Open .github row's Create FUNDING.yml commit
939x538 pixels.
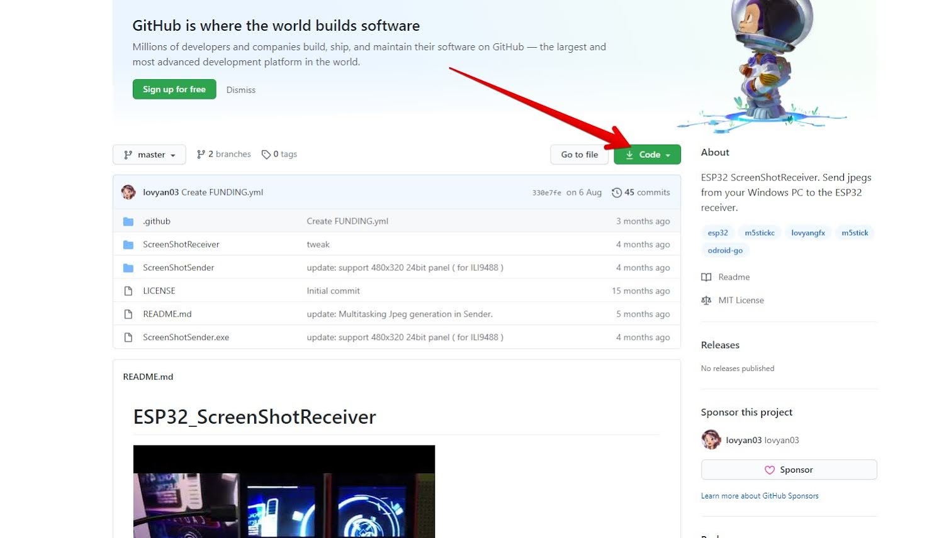pos(347,221)
